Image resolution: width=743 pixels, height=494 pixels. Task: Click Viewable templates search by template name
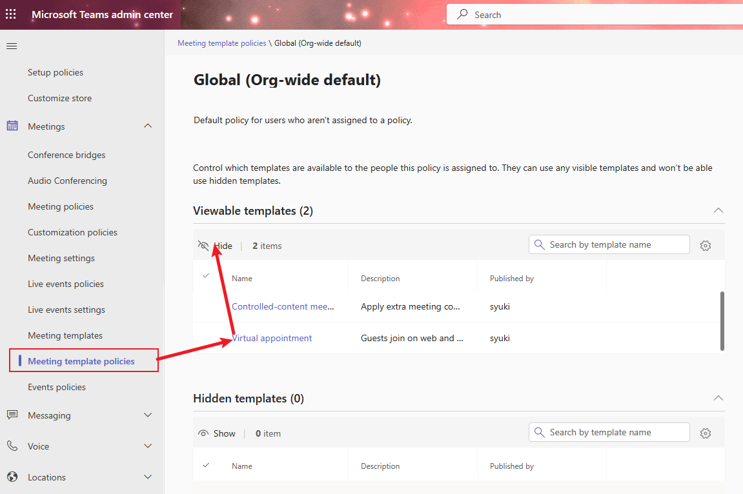609,244
